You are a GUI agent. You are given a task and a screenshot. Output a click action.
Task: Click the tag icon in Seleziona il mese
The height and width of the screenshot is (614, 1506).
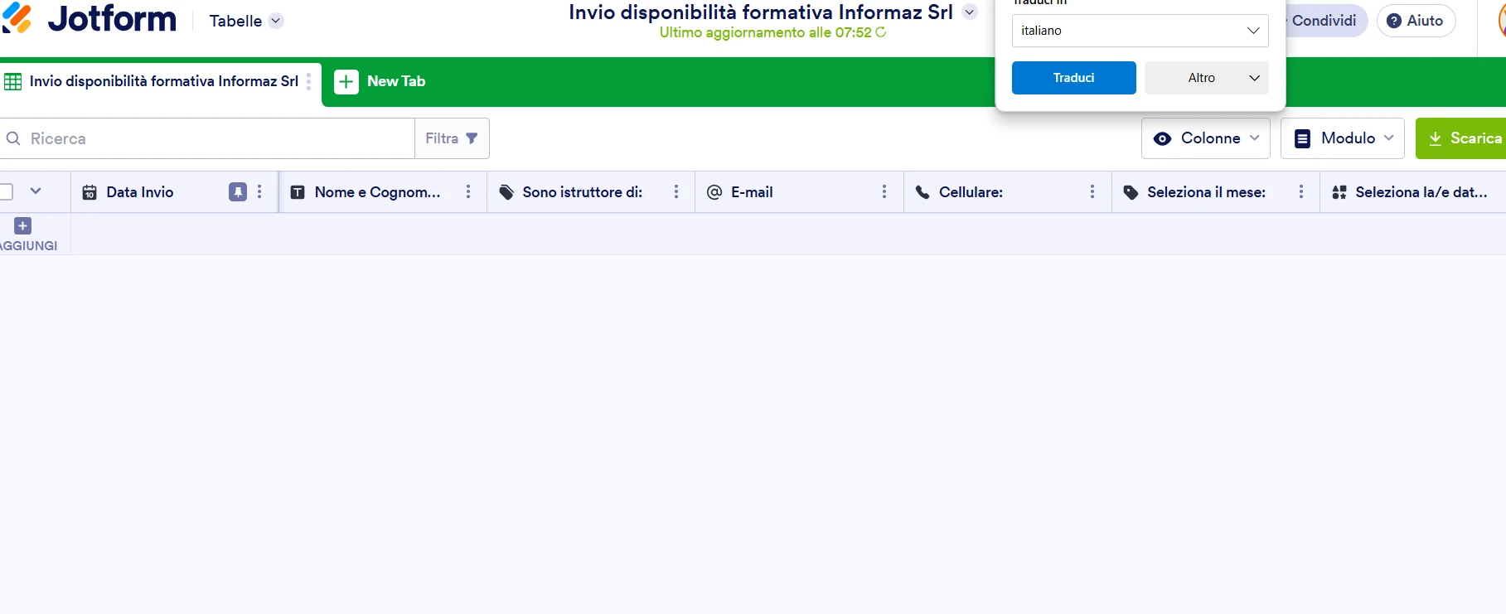1131,192
